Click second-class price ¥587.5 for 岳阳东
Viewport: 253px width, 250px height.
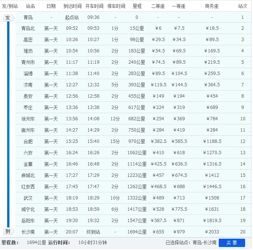tap(158, 221)
